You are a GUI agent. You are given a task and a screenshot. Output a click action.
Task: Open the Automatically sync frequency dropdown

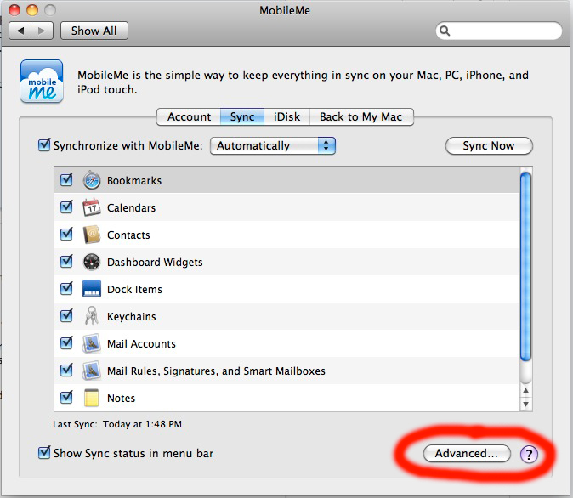[273, 146]
